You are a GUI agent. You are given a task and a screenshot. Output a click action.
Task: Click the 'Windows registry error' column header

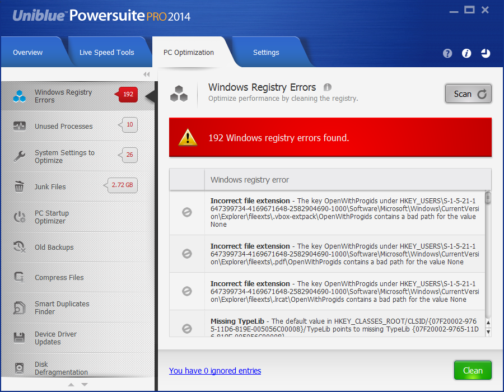pos(348,180)
